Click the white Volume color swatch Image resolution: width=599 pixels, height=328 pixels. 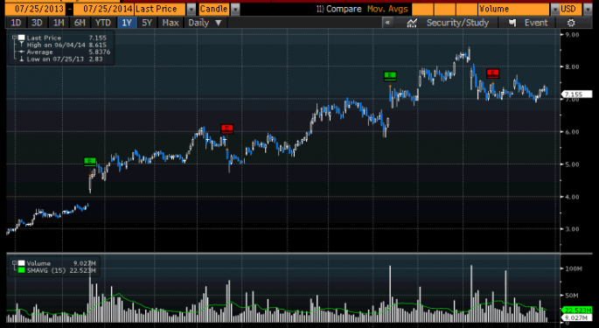pos(21,263)
